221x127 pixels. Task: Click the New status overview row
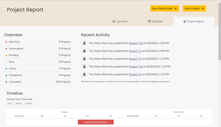(x=38, y=62)
